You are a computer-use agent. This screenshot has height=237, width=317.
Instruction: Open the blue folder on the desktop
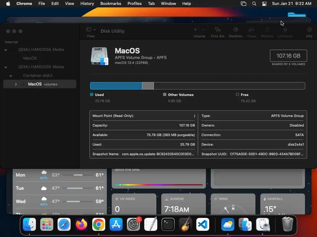tap(297, 15)
